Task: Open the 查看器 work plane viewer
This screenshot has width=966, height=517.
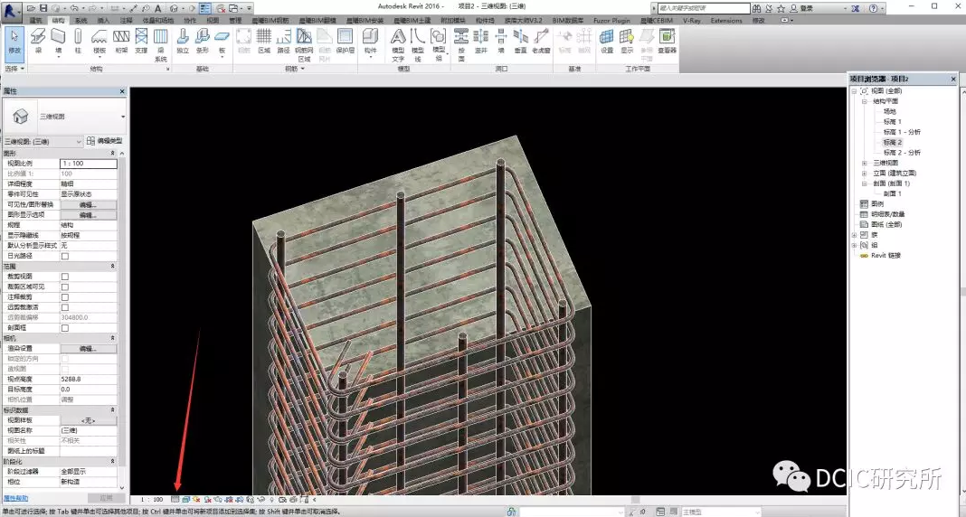Action: (x=668, y=42)
